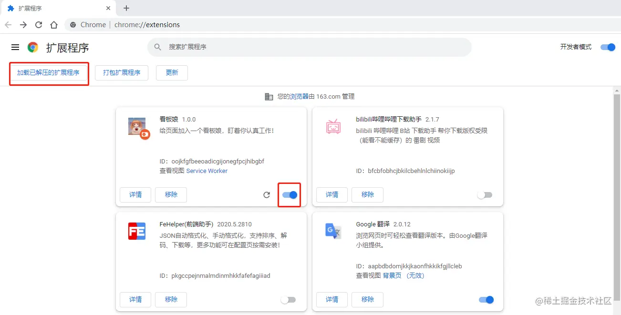Close the 扩展程序 tab
Screen dimensions: 621x315
(108, 8)
